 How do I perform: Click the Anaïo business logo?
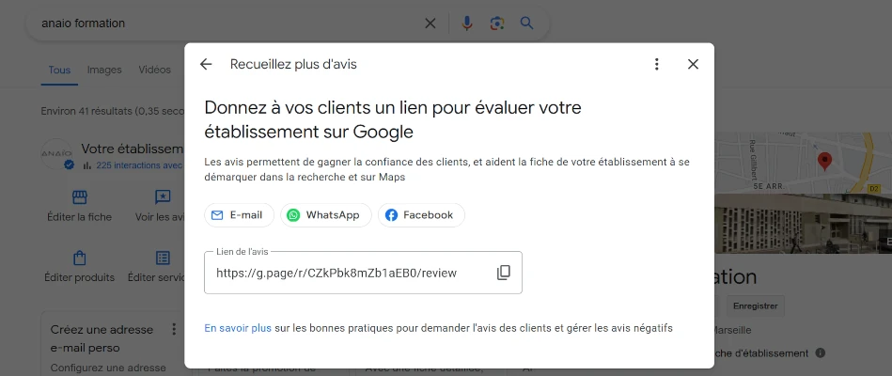pos(57,153)
